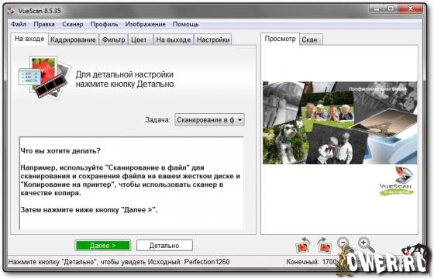The image size is (434, 279).
Task: Open the Задача dropdown list
Action: (x=209, y=120)
